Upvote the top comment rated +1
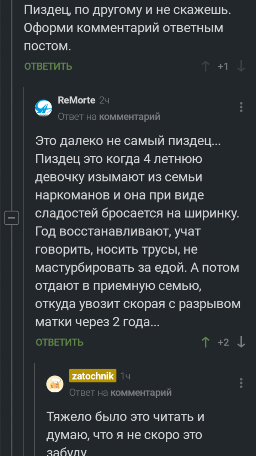Viewport: 256px width, 456px height. [x=206, y=66]
